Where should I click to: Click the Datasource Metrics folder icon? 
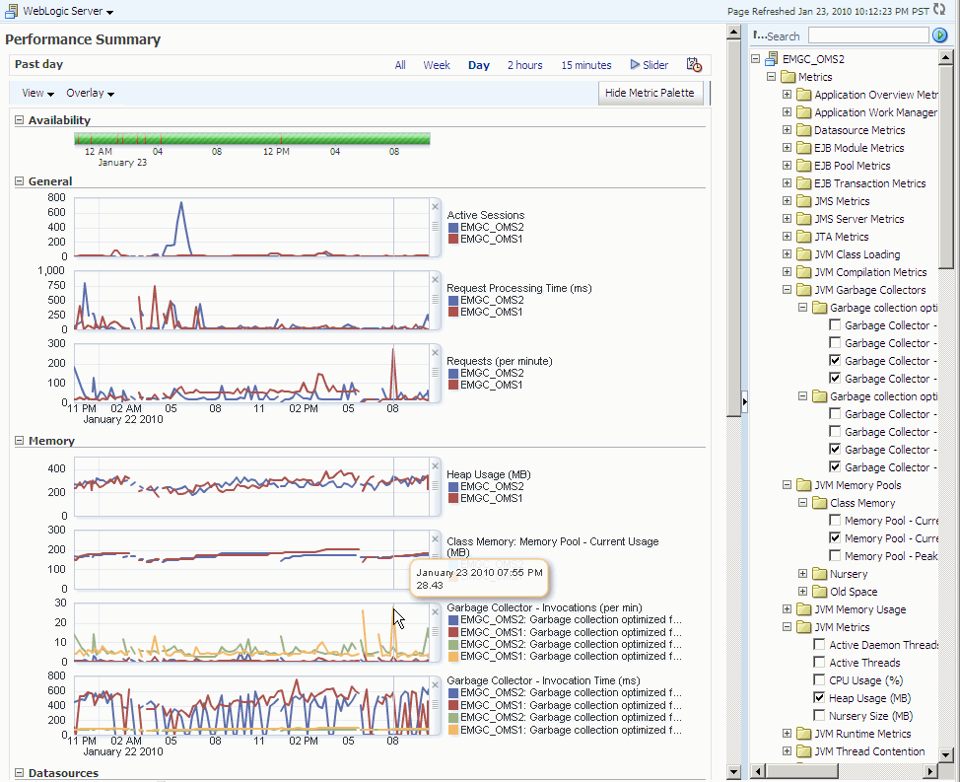(804, 130)
